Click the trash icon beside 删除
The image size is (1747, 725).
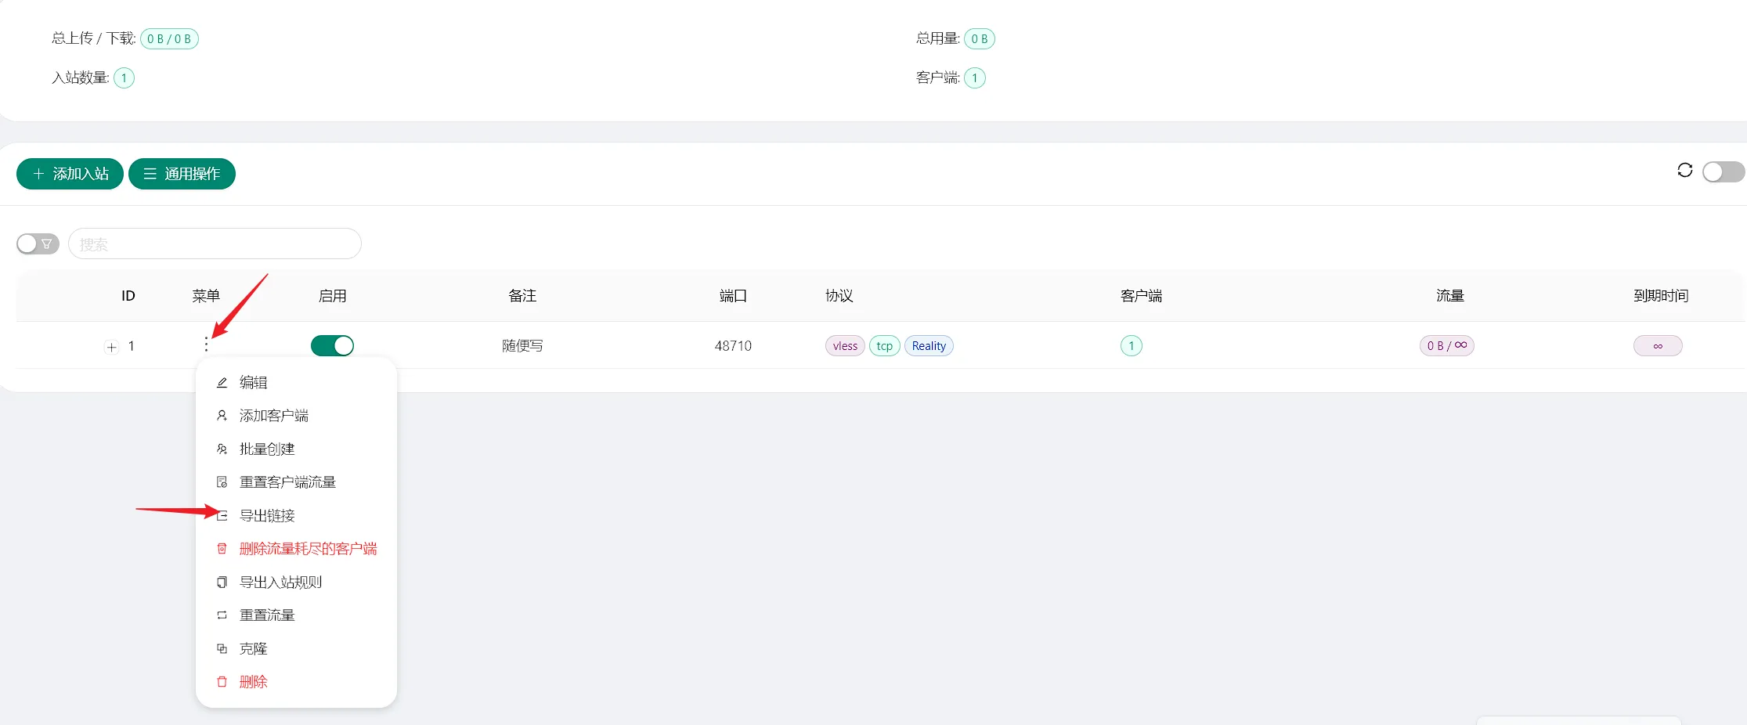click(222, 682)
